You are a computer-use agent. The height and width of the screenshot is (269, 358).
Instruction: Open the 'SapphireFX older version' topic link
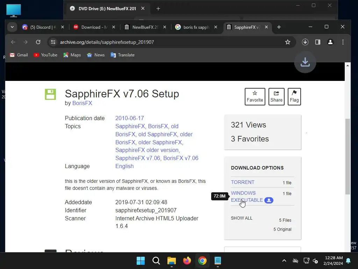(x=147, y=150)
